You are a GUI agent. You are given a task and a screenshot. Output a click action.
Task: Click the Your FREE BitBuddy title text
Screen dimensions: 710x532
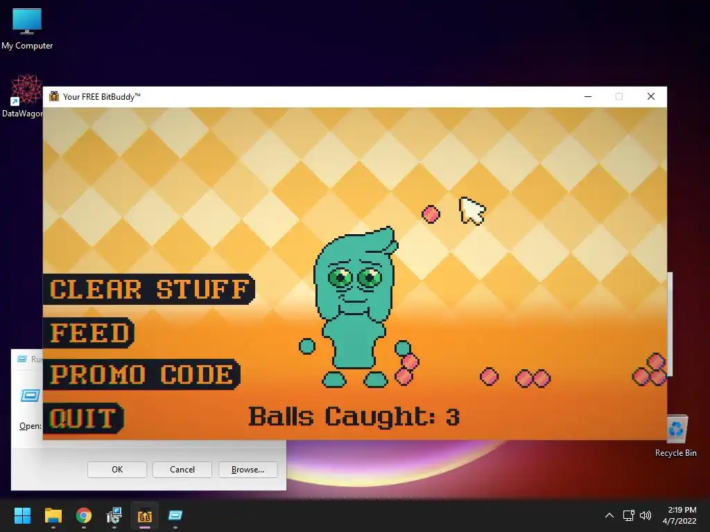(101, 97)
